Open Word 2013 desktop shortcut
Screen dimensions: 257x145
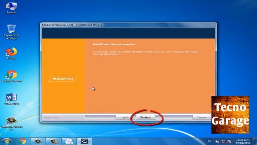click(x=12, y=99)
